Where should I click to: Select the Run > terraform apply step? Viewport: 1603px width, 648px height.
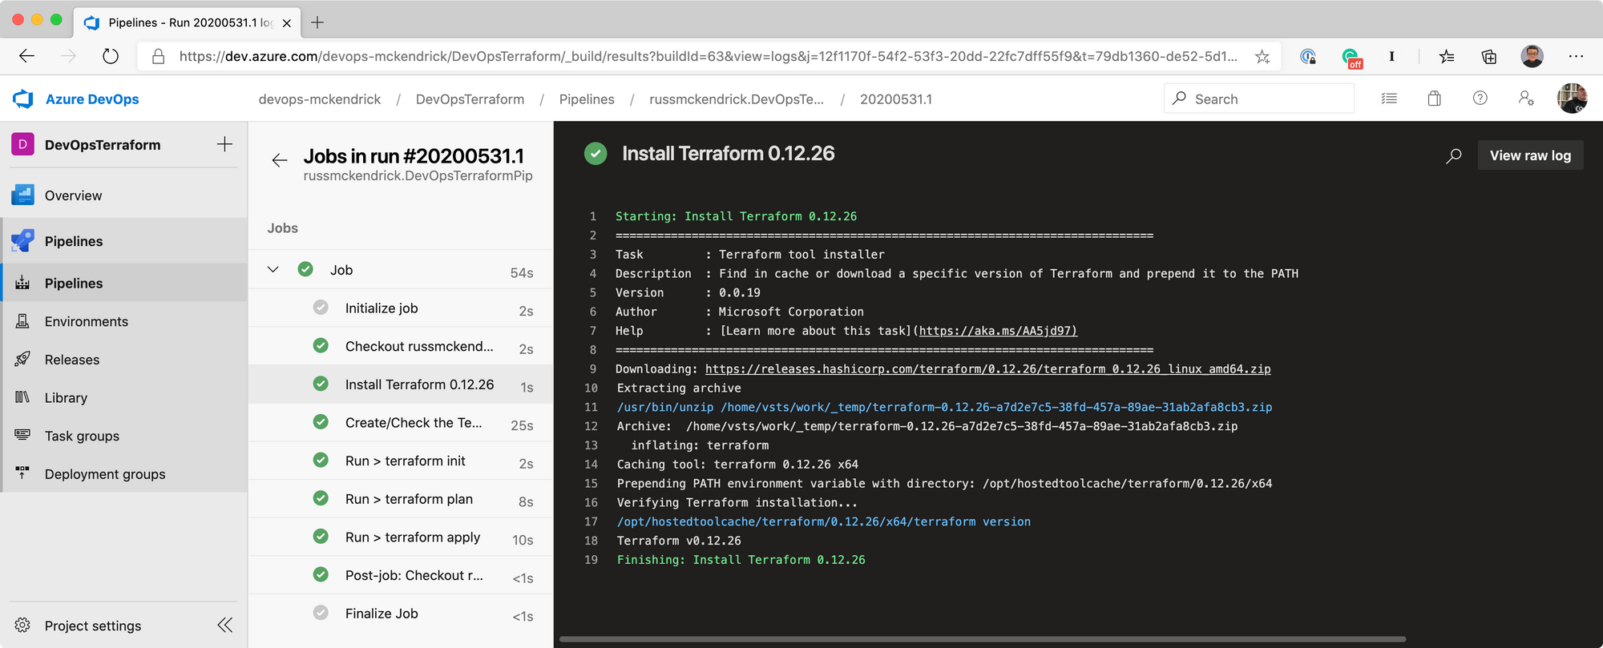(x=401, y=537)
